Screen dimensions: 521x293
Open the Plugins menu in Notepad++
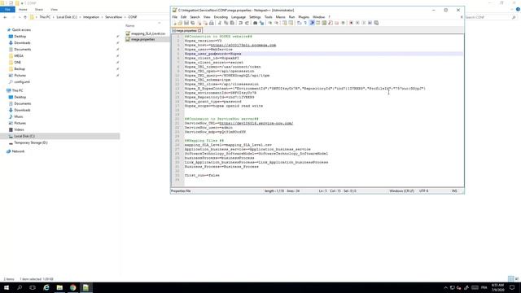click(x=304, y=17)
